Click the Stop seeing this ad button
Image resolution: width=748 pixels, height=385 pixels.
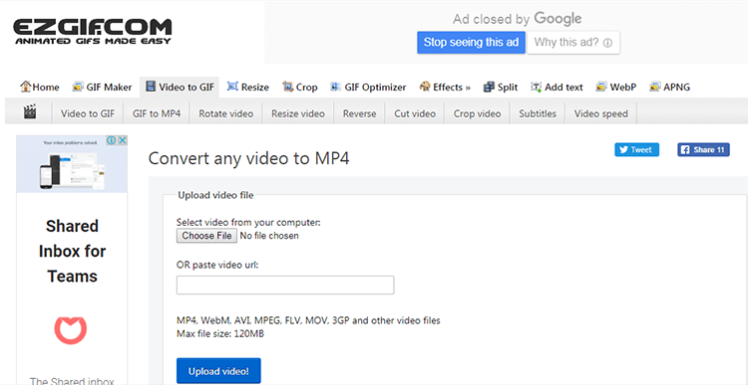tap(471, 43)
